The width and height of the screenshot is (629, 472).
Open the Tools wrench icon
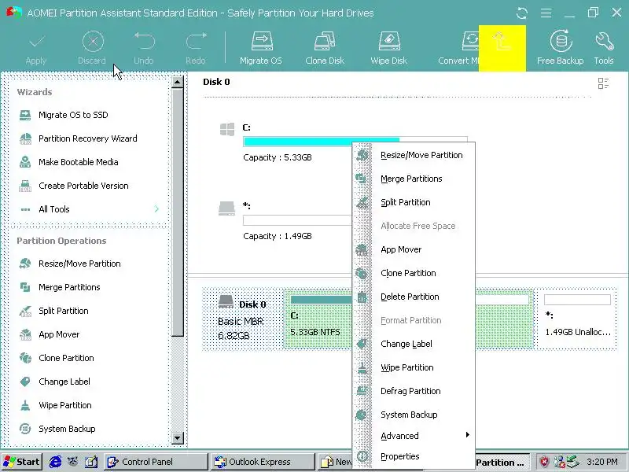tap(604, 42)
